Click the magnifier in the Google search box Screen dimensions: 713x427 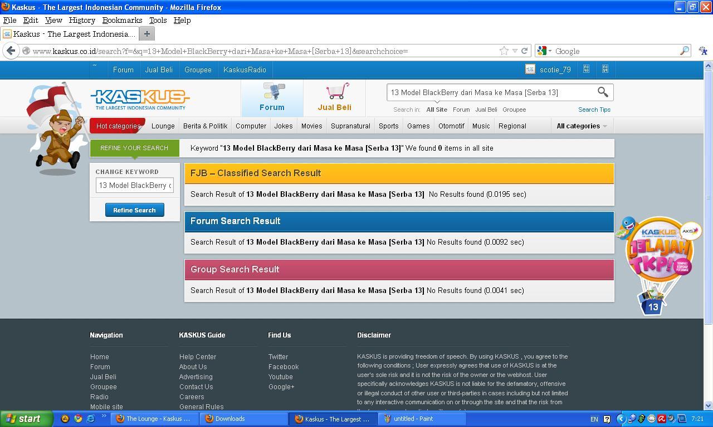684,51
